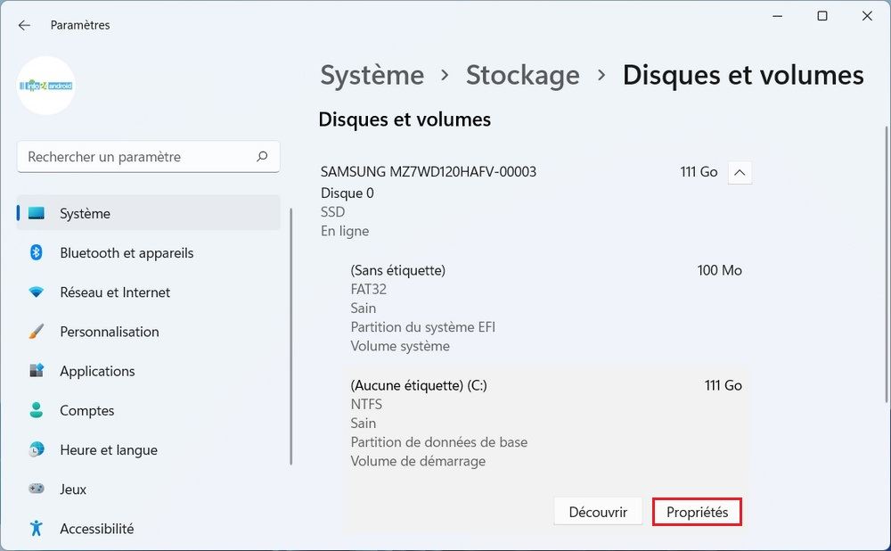The height and width of the screenshot is (551, 891).
Task: Open Propriétés for the C: volume
Action: tap(697, 512)
